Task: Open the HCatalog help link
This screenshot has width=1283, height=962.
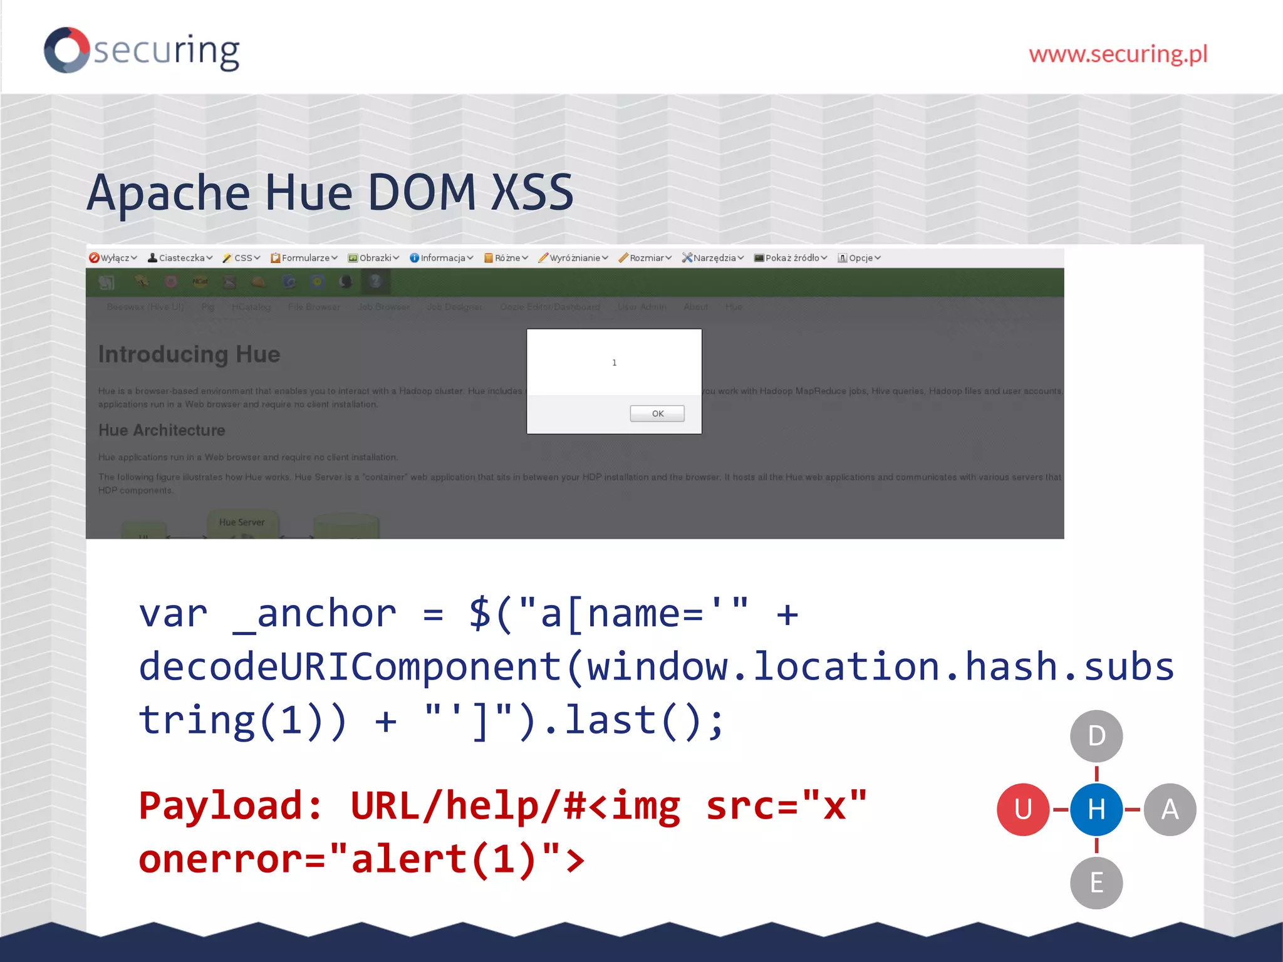Action: point(251,307)
